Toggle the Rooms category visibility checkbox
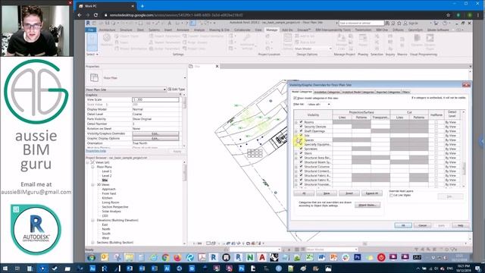This screenshot has width=485, height=273. click(x=301, y=122)
